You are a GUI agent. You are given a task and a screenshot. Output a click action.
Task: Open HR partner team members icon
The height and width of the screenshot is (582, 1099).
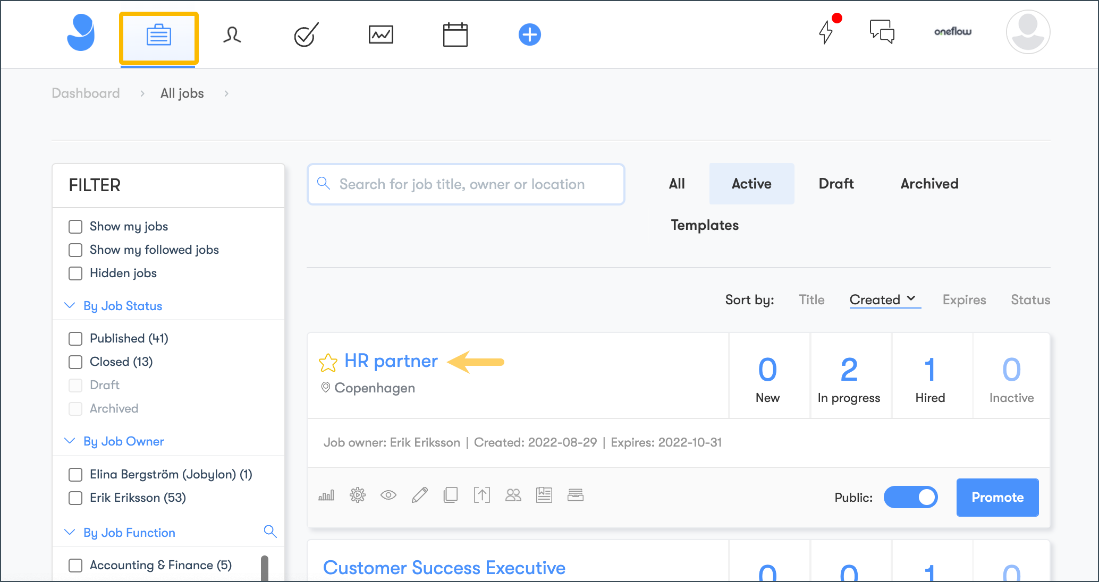click(513, 495)
